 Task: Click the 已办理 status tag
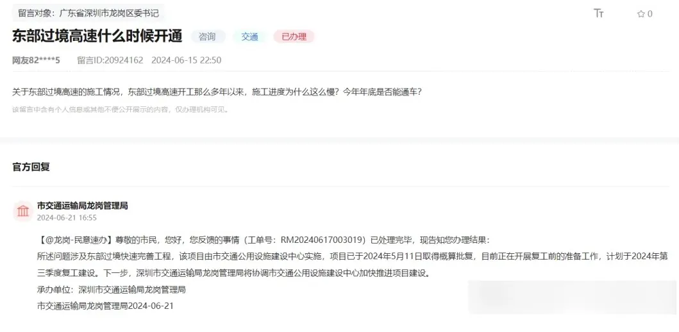294,37
